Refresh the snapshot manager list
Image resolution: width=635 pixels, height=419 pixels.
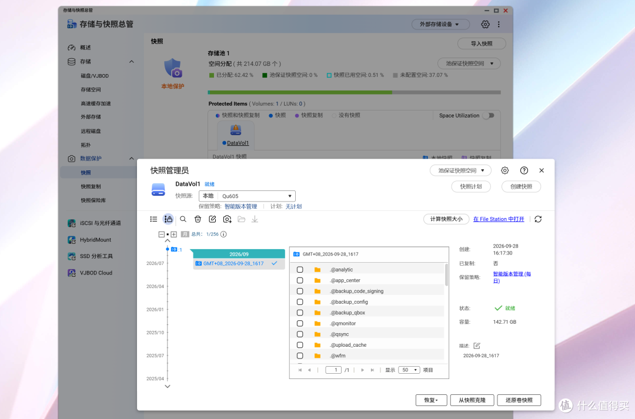pos(538,219)
